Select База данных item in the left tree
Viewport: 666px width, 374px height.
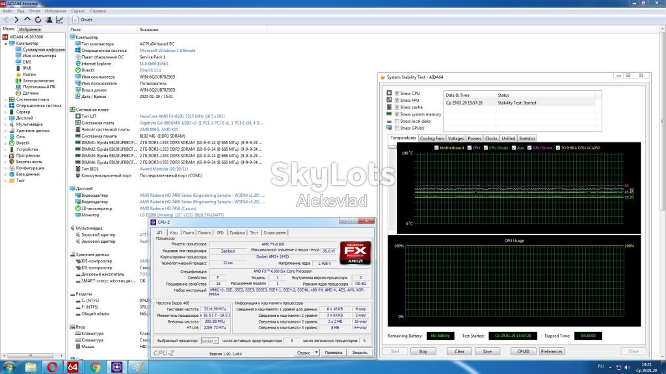tap(27, 174)
